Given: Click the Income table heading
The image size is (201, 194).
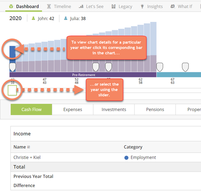Looking at the screenshot, I should coord(22,134).
